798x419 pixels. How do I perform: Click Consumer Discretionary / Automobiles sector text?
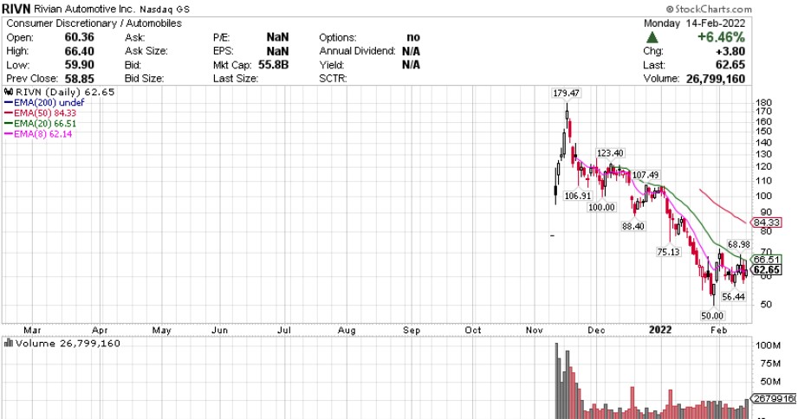[94, 23]
